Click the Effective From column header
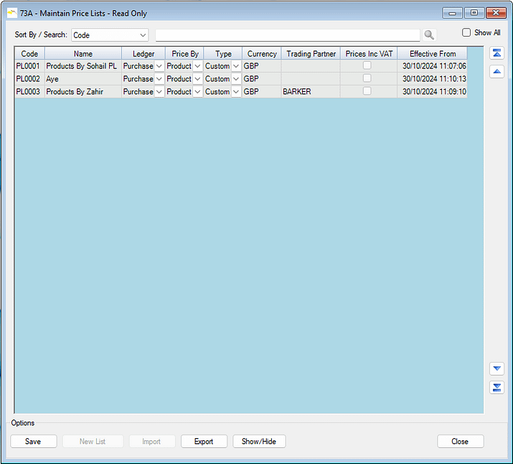The height and width of the screenshot is (464, 513). pyautogui.click(x=432, y=54)
